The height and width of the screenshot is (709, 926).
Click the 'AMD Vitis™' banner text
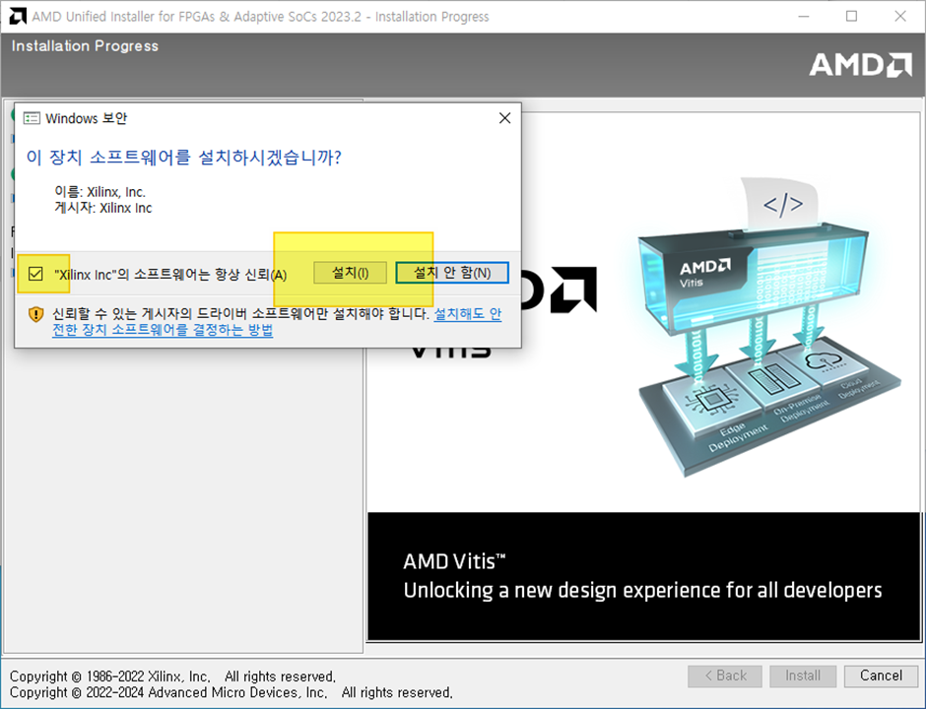[454, 561]
